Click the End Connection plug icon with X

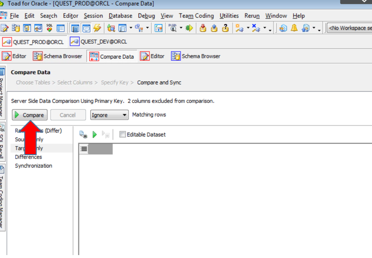[256, 28]
